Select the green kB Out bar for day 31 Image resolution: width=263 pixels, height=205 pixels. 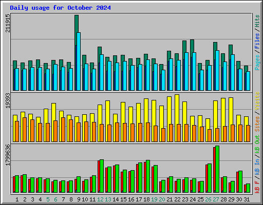coord(248,188)
